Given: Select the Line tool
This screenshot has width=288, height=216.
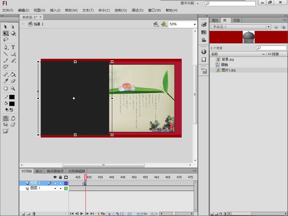Looking at the screenshot, I should pyautogui.click(x=6, y=54).
